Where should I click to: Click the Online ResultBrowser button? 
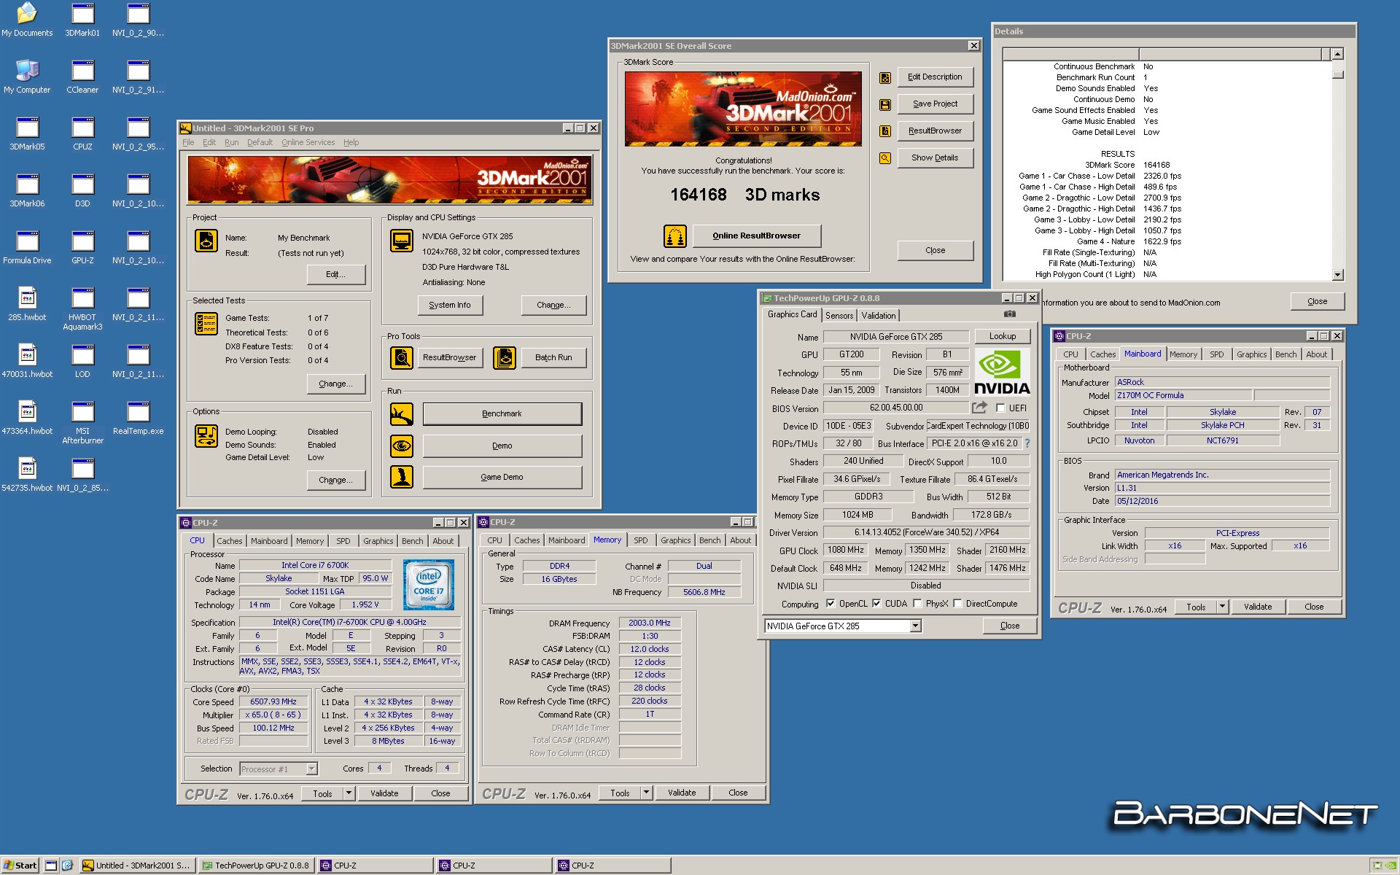(x=756, y=236)
